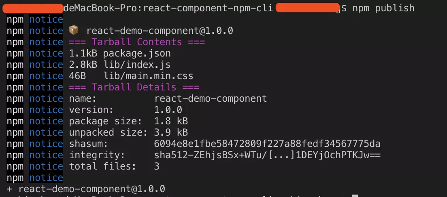Click the version value 1.0.0
The width and height of the screenshot is (447, 197).
point(168,110)
